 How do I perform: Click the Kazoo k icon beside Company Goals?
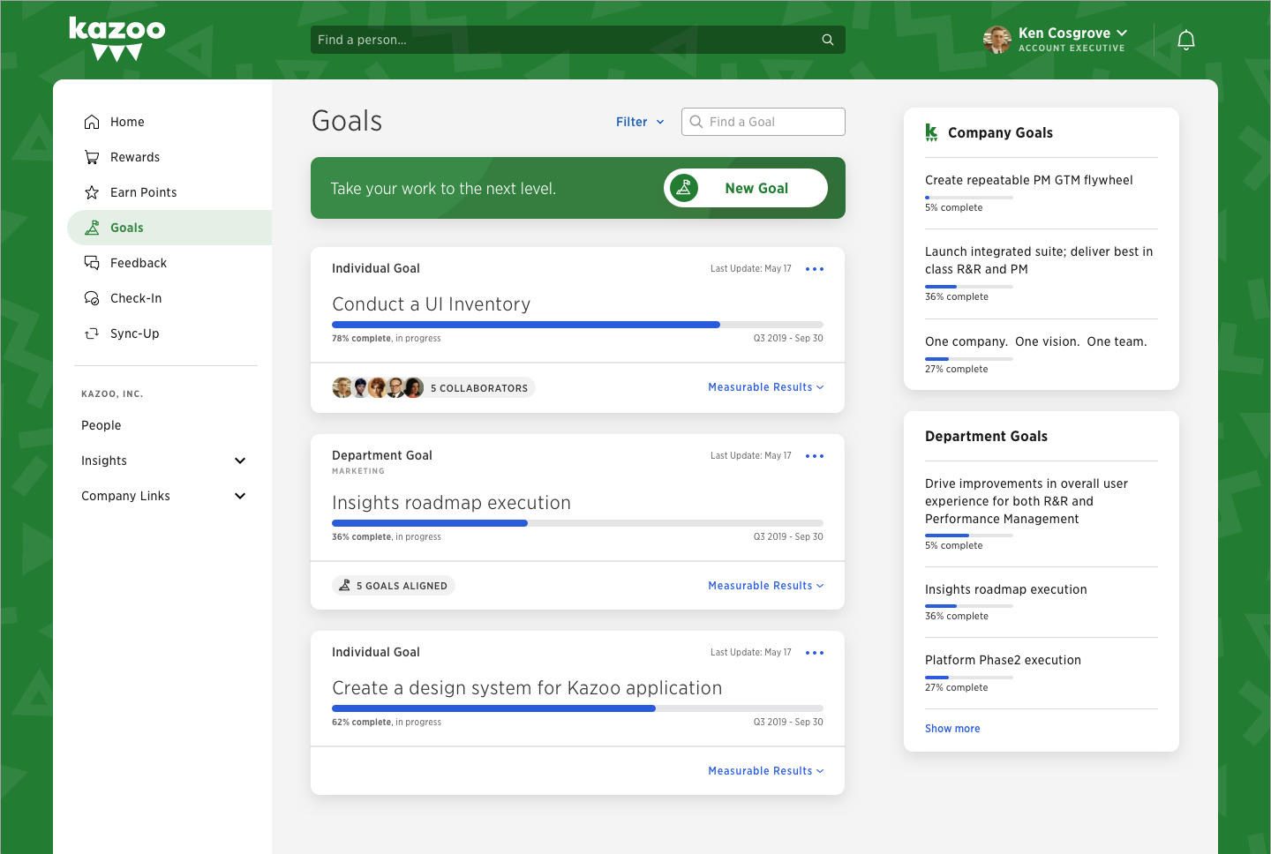pos(931,132)
